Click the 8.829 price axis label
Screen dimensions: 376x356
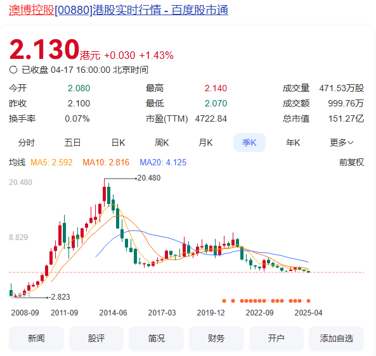(x=18, y=238)
